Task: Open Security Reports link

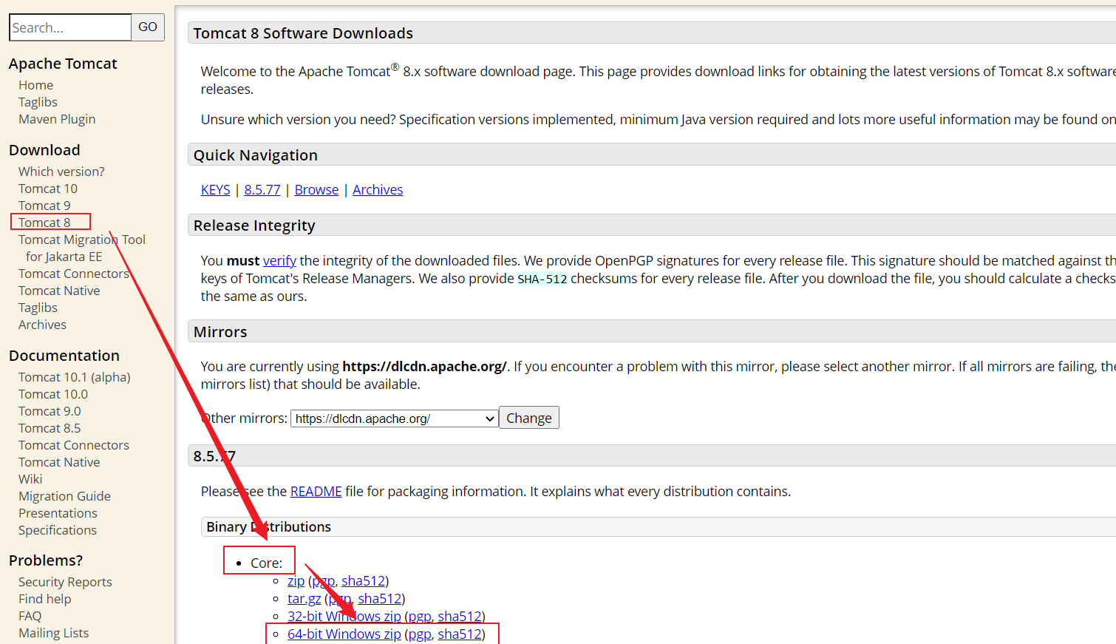Action: (65, 582)
